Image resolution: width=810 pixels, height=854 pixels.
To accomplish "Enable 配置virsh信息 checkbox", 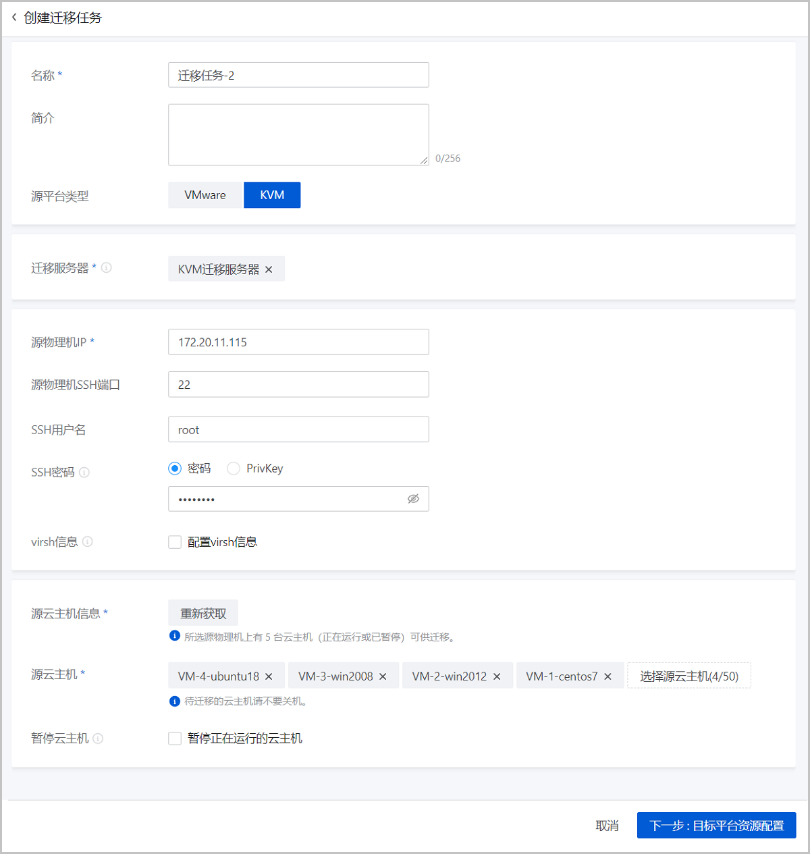I will (175, 542).
